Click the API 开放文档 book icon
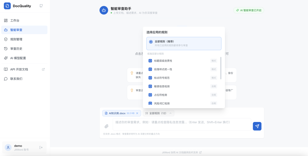Viewport: 308px width, 156px height. point(6,69)
